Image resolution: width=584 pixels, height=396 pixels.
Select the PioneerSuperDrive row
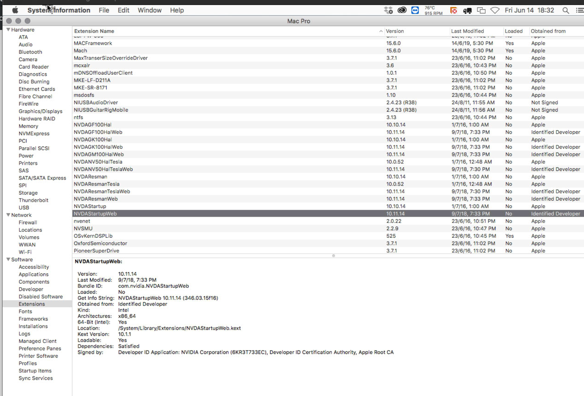328,251
